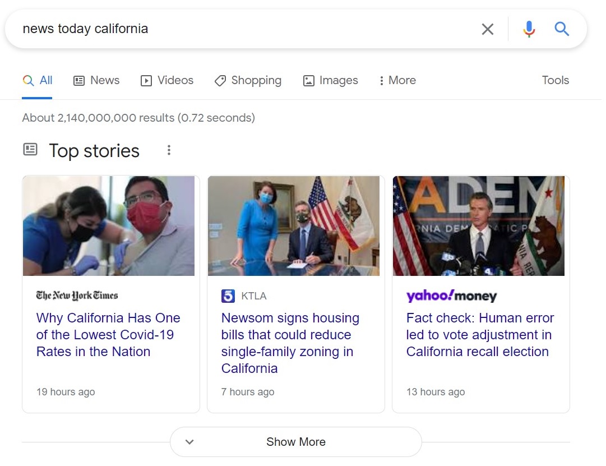
Task: Go to the Images tab
Action: coord(330,80)
